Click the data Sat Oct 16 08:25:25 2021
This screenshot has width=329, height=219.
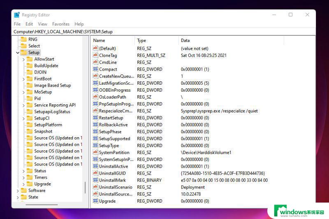tap(204, 55)
